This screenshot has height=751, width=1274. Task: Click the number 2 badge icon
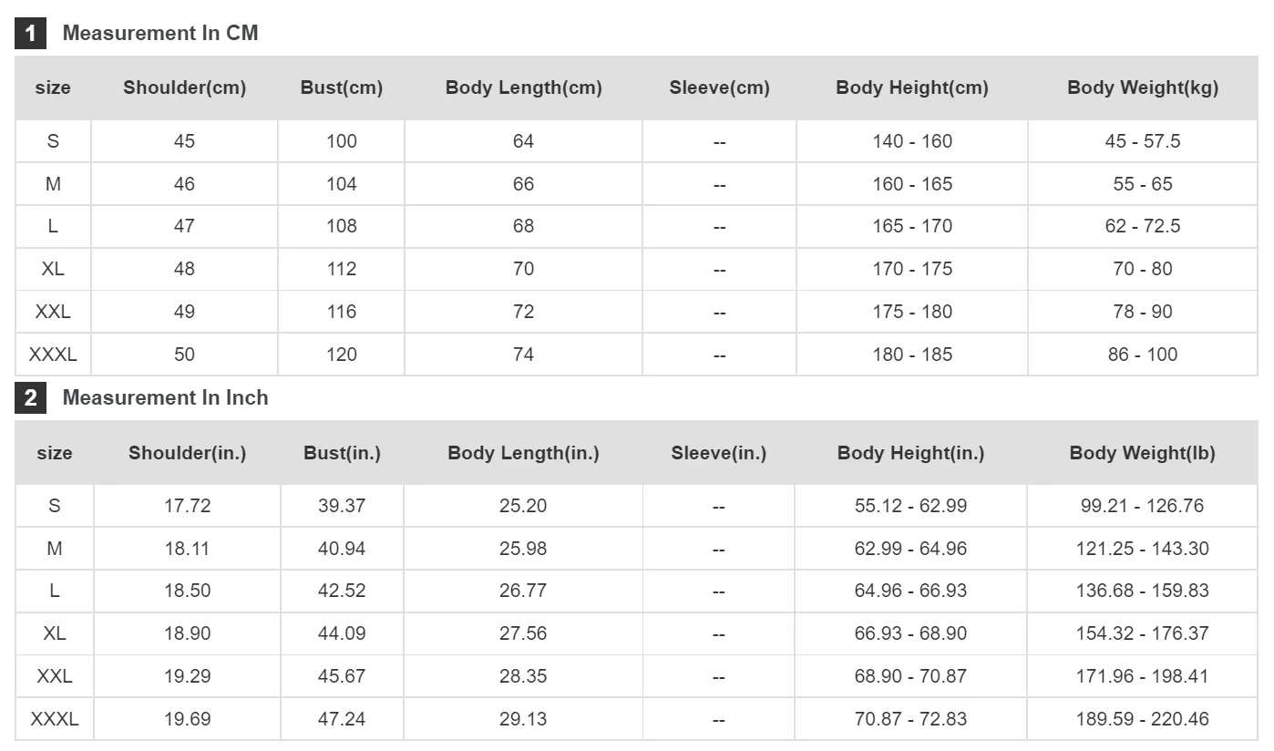[30, 398]
